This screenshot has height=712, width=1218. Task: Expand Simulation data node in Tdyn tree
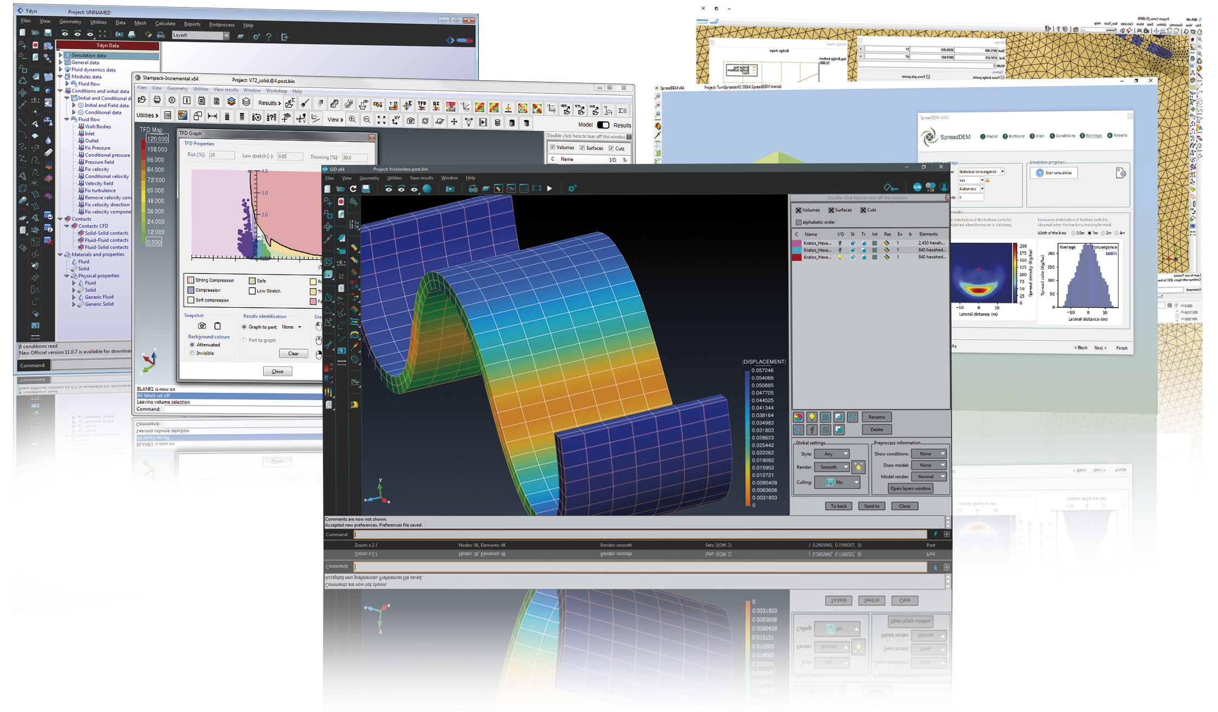[x=60, y=55]
